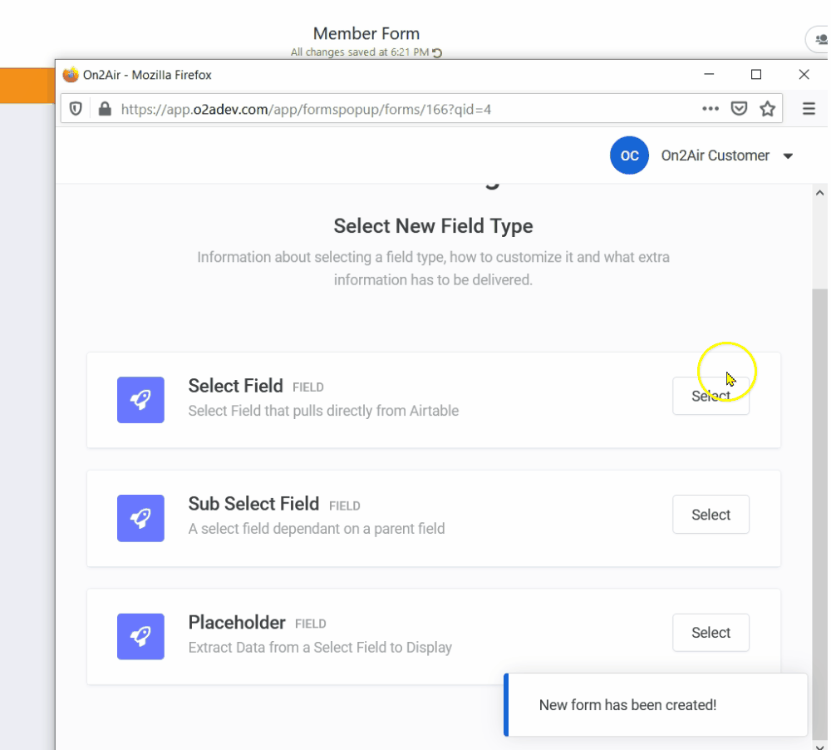Click the site security padlock icon
Image resolution: width=831 pixels, height=750 pixels.
point(105,108)
